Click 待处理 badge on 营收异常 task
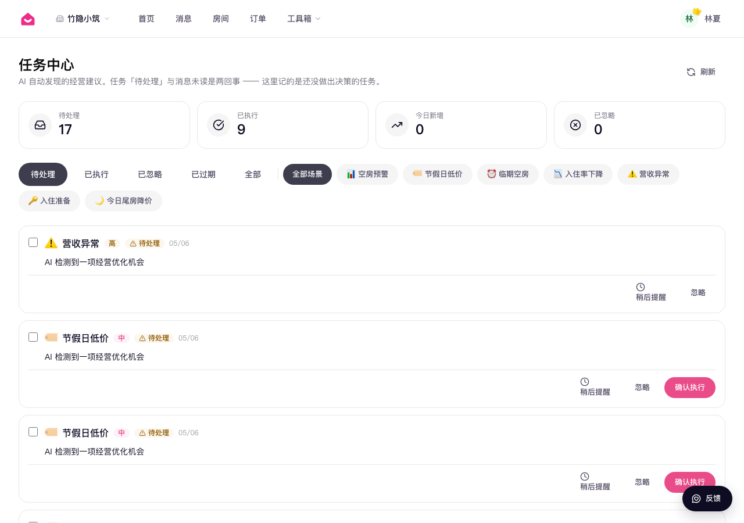This screenshot has height=523, width=744. (145, 243)
